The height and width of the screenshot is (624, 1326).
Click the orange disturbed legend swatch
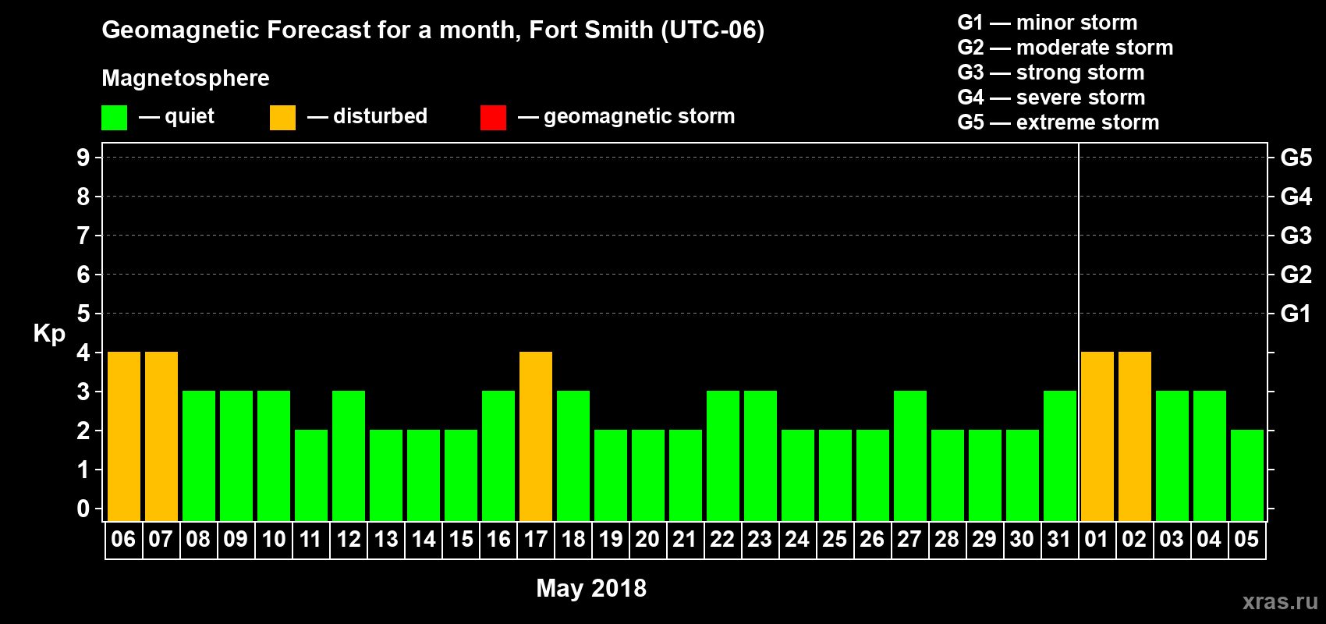click(283, 118)
